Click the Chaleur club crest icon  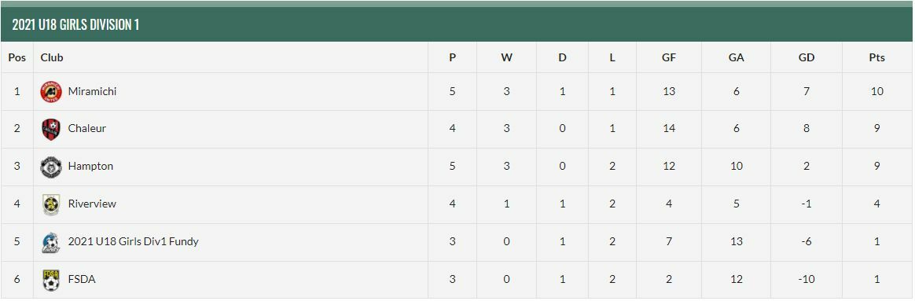[x=51, y=129]
